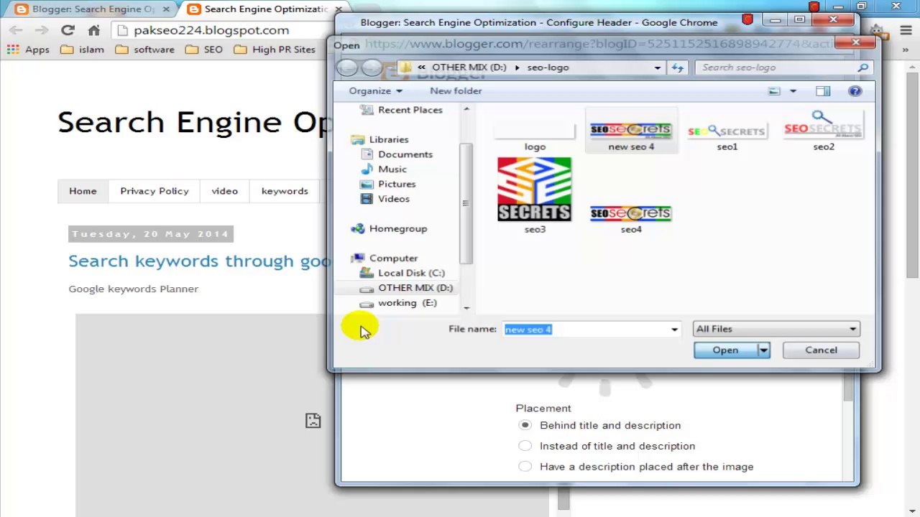
Task: Open the High PR Sites bookmarks folder
Action: click(275, 50)
